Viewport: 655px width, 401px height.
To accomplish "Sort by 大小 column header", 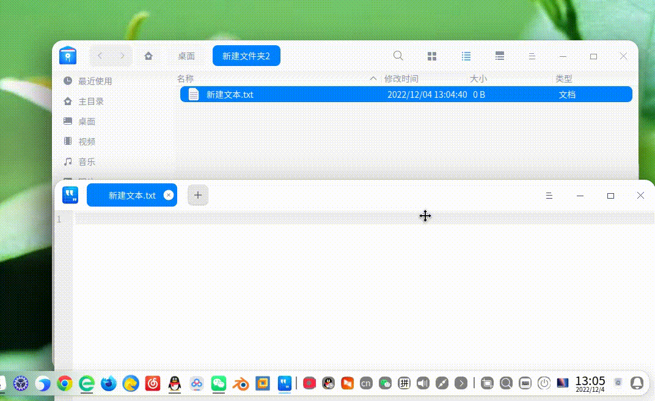I will click(478, 78).
